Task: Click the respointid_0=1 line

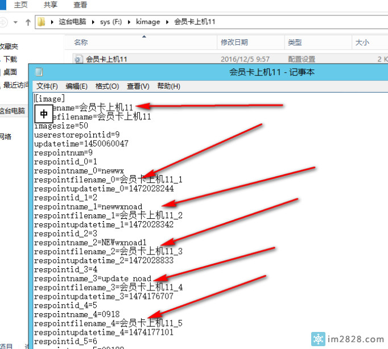Action: coord(65,162)
